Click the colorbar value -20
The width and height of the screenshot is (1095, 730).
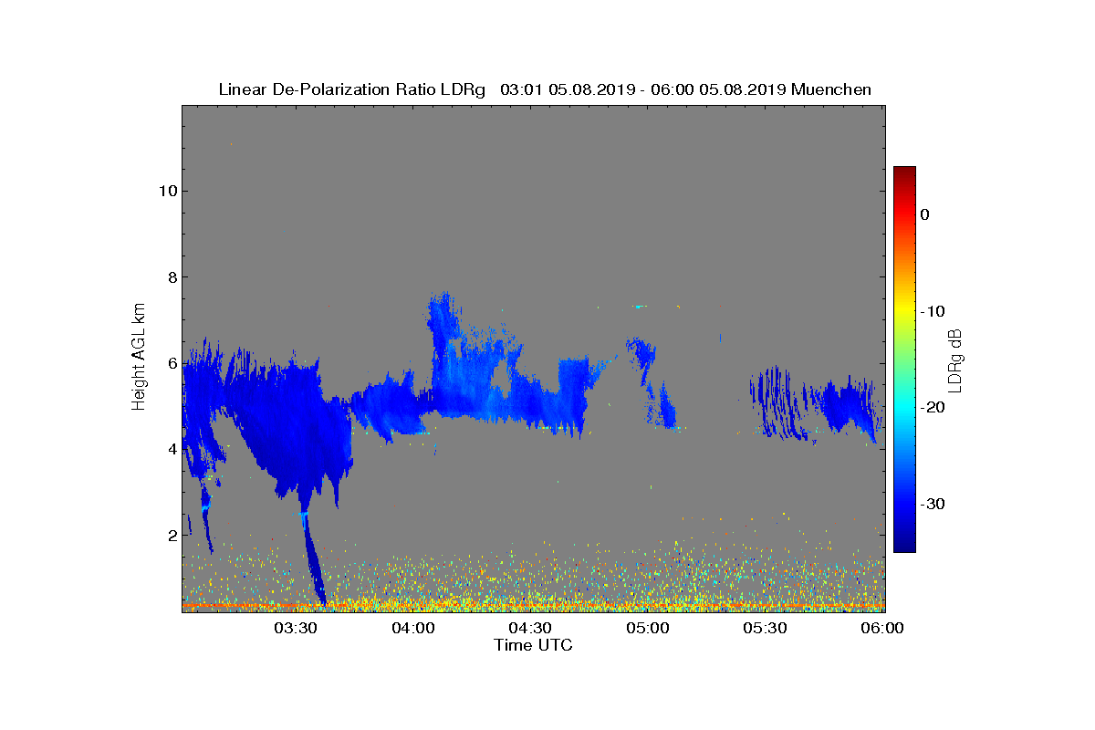point(932,408)
